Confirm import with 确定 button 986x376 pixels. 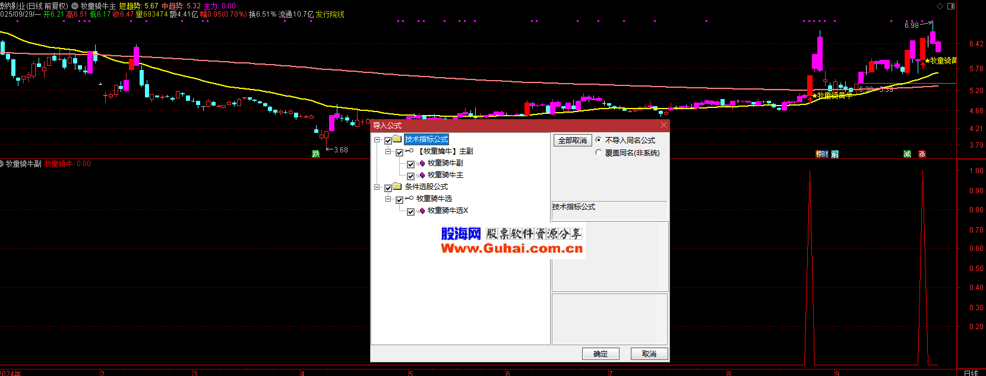point(600,353)
